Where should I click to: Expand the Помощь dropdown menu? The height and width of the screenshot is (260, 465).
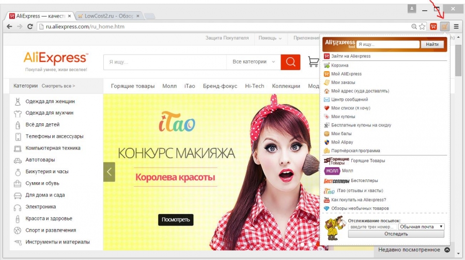tap(270, 38)
